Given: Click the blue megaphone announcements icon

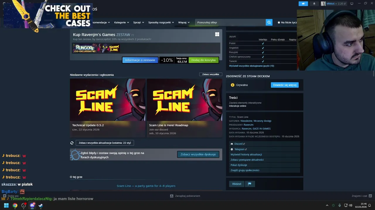Looking at the screenshot, I should tap(303, 3).
